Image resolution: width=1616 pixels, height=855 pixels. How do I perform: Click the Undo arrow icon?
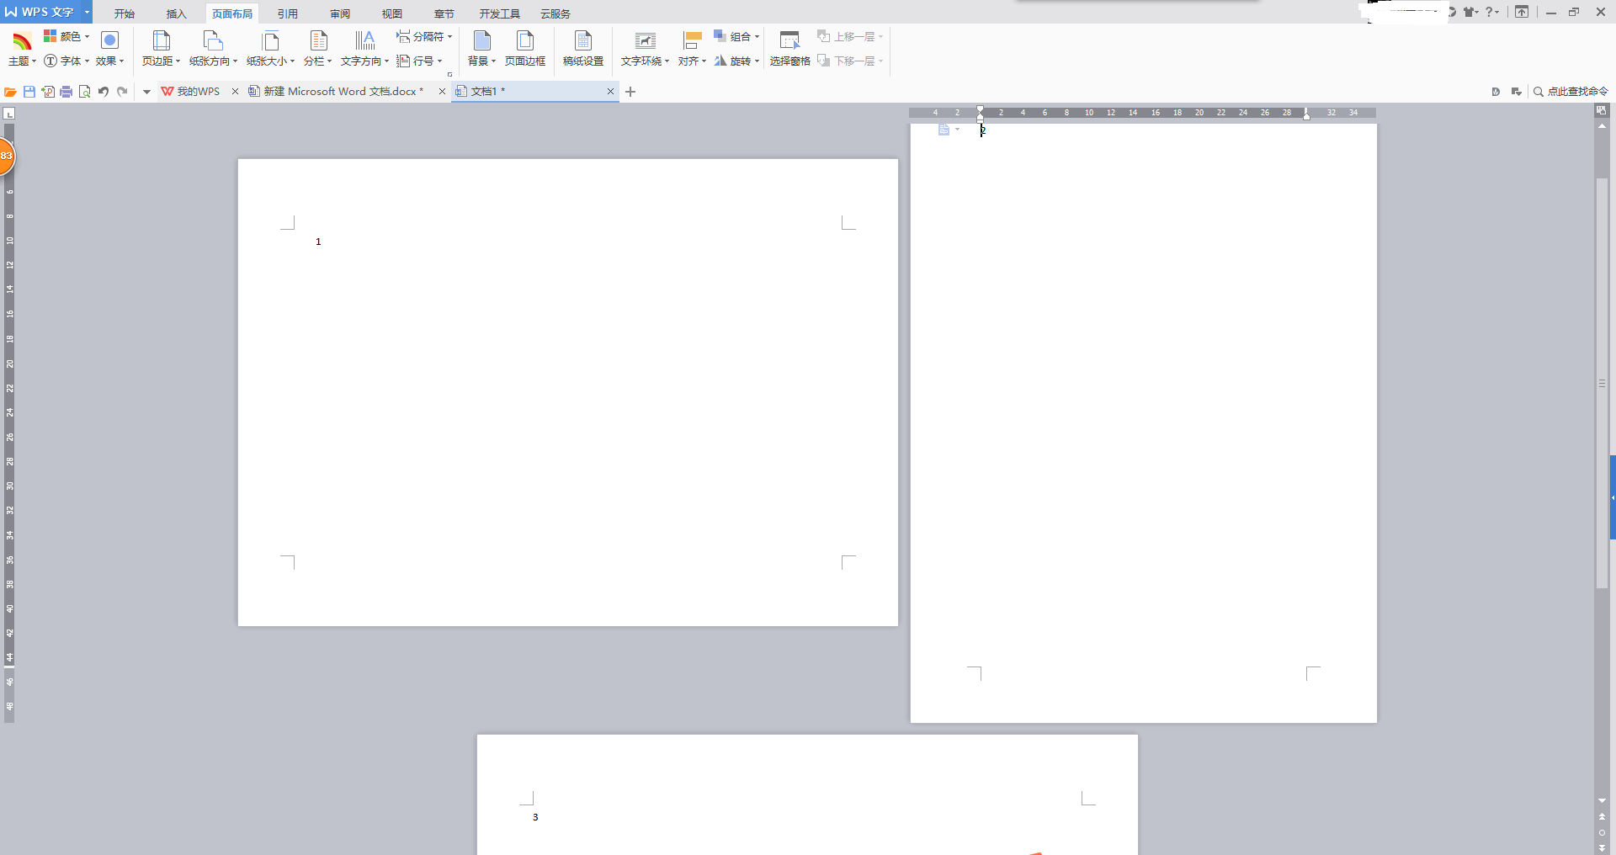point(104,92)
